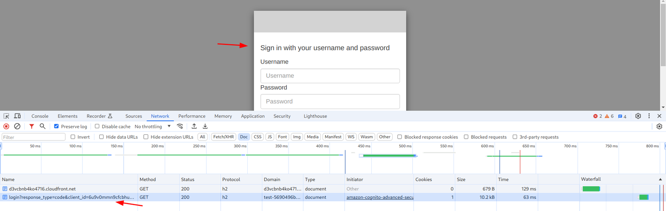The height and width of the screenshot is (211, 666).
Task: Filter by CSS requests
Action: point(258,137)
